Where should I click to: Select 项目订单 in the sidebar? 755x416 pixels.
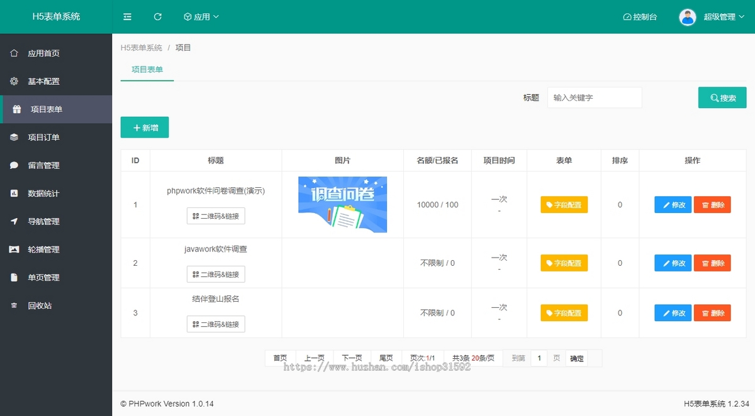43,138
